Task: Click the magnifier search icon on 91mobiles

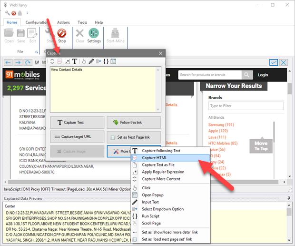Action: (247, 75)
